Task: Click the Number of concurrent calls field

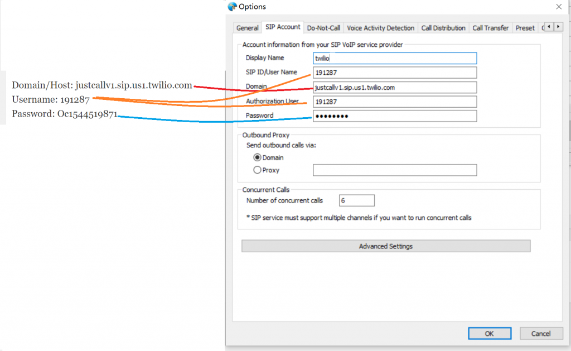Action: (356, 200)
